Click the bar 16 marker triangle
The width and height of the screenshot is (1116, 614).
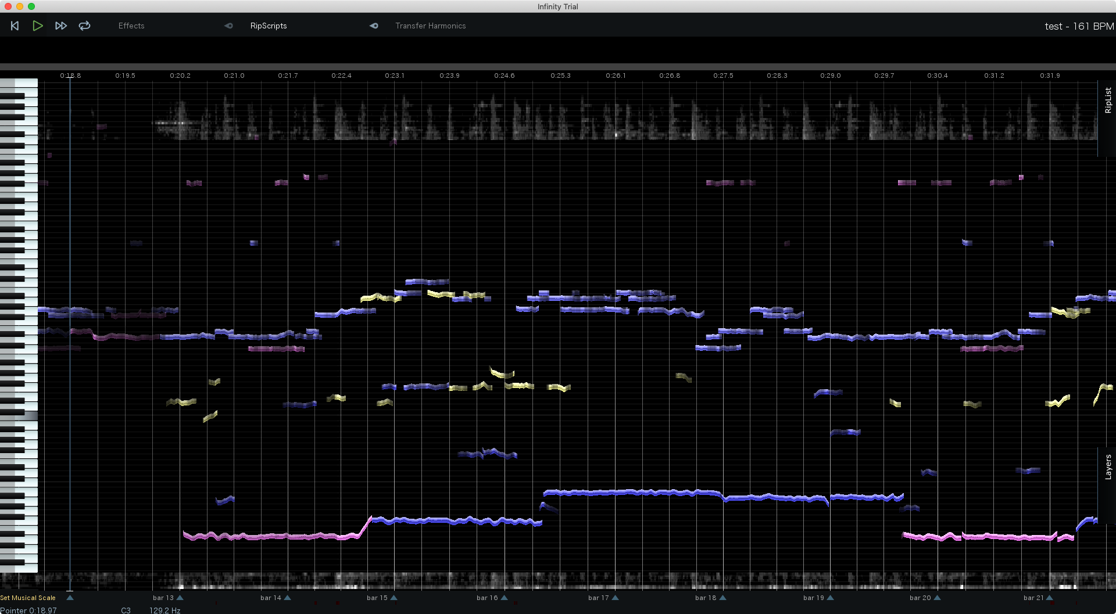(x=505, y=598)
